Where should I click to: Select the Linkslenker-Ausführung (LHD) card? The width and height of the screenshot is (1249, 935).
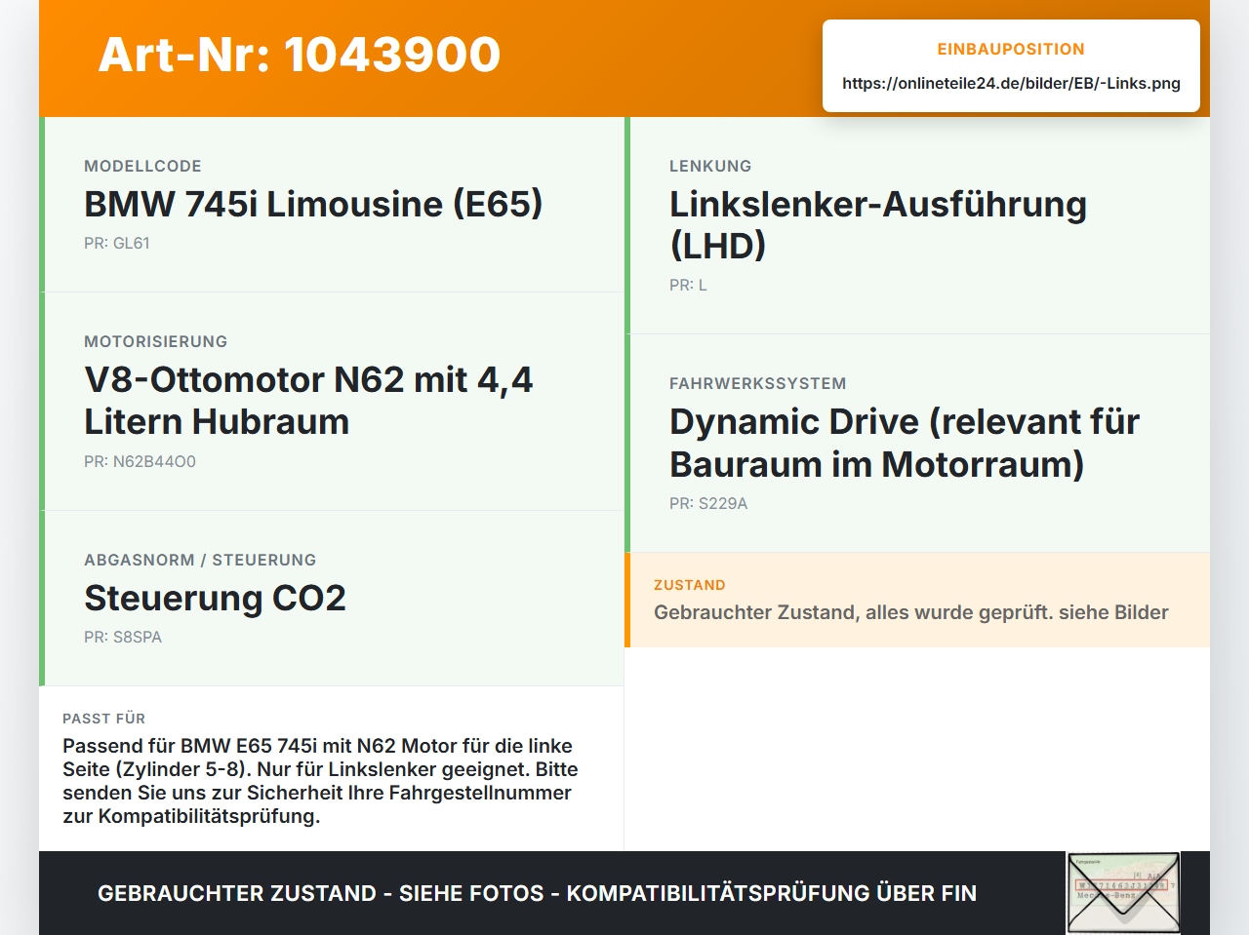(917, 226)
